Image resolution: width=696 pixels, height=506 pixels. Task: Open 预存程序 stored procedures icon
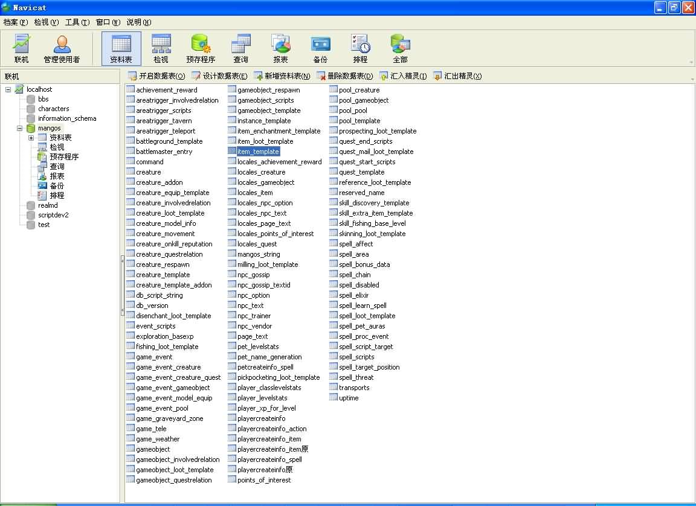pyautogui.click(x=201, y=48)
